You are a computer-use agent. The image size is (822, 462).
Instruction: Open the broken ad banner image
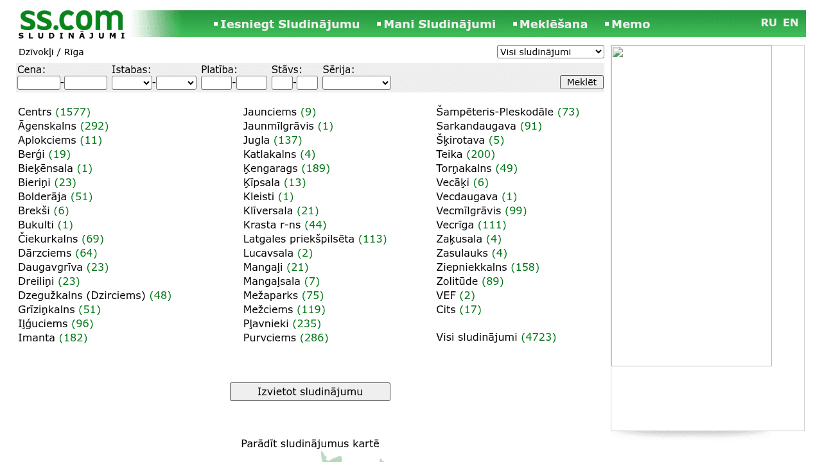(x=692, y=206)
